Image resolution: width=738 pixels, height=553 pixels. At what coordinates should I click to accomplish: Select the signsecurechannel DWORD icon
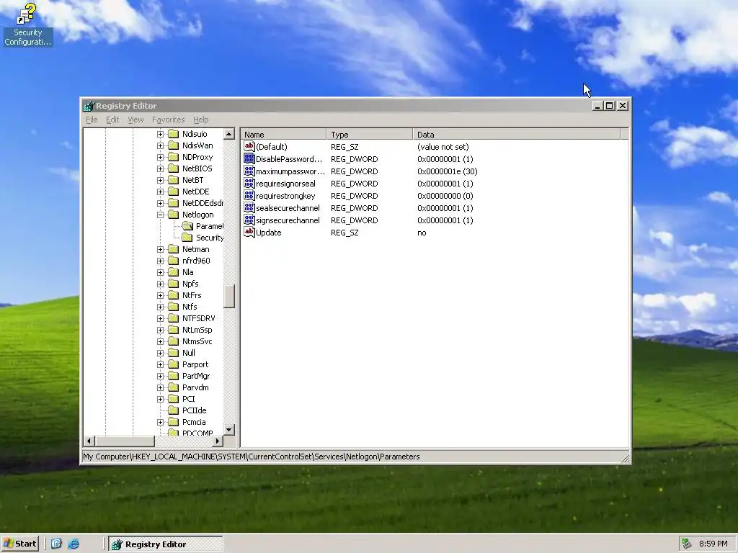tap(249, 220)
